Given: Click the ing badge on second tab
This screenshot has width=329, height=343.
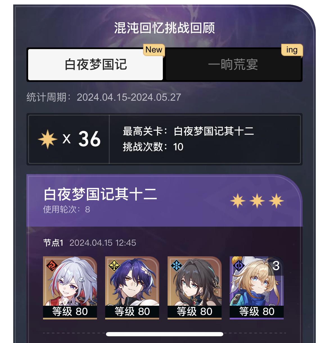Looking at the screenshot, I should (292, 50).
